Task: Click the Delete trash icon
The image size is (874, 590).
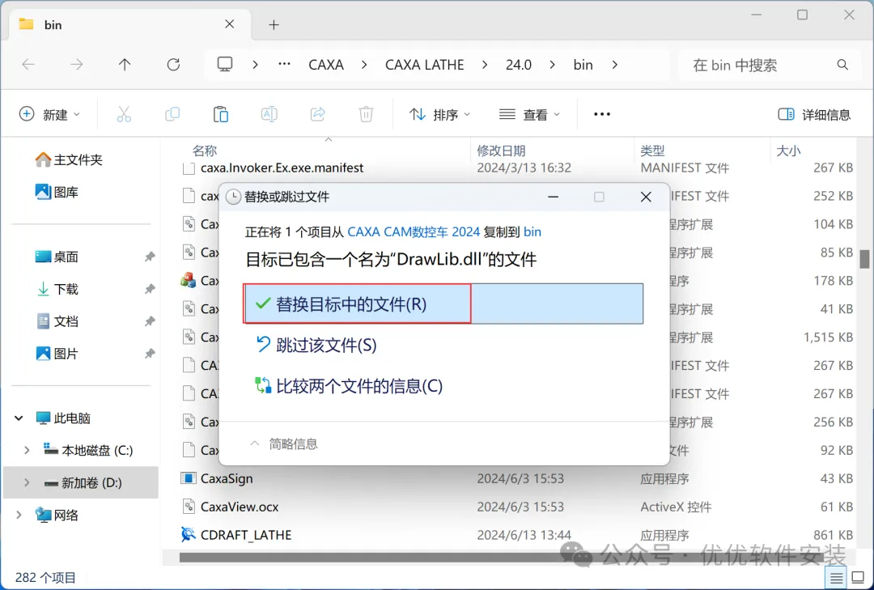Action: point(366,114)
